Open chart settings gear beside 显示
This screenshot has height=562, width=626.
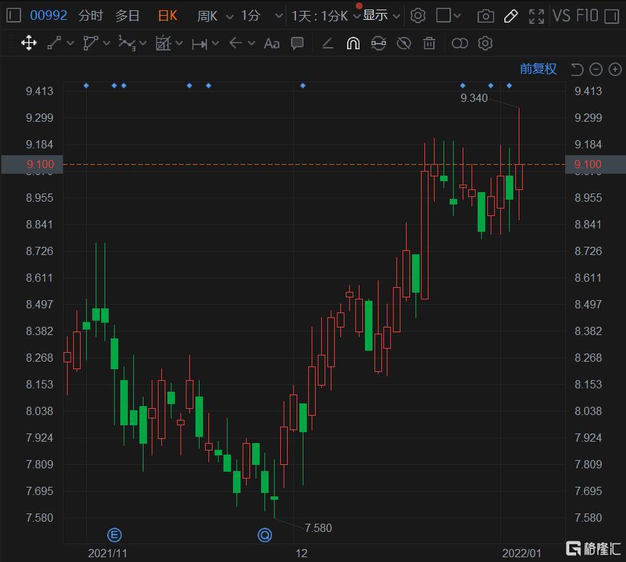coord(418,16)
